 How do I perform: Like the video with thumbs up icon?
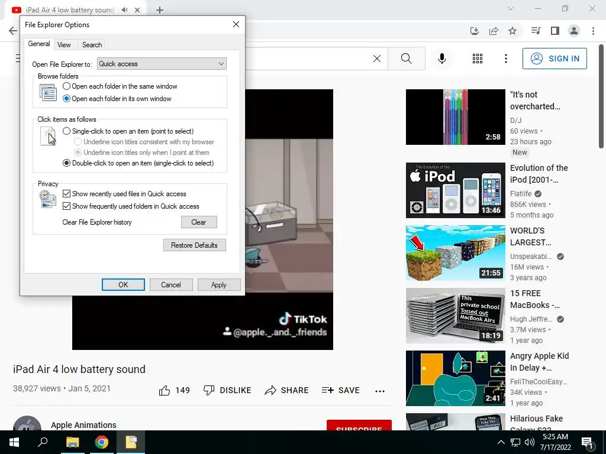coord(165,390)
